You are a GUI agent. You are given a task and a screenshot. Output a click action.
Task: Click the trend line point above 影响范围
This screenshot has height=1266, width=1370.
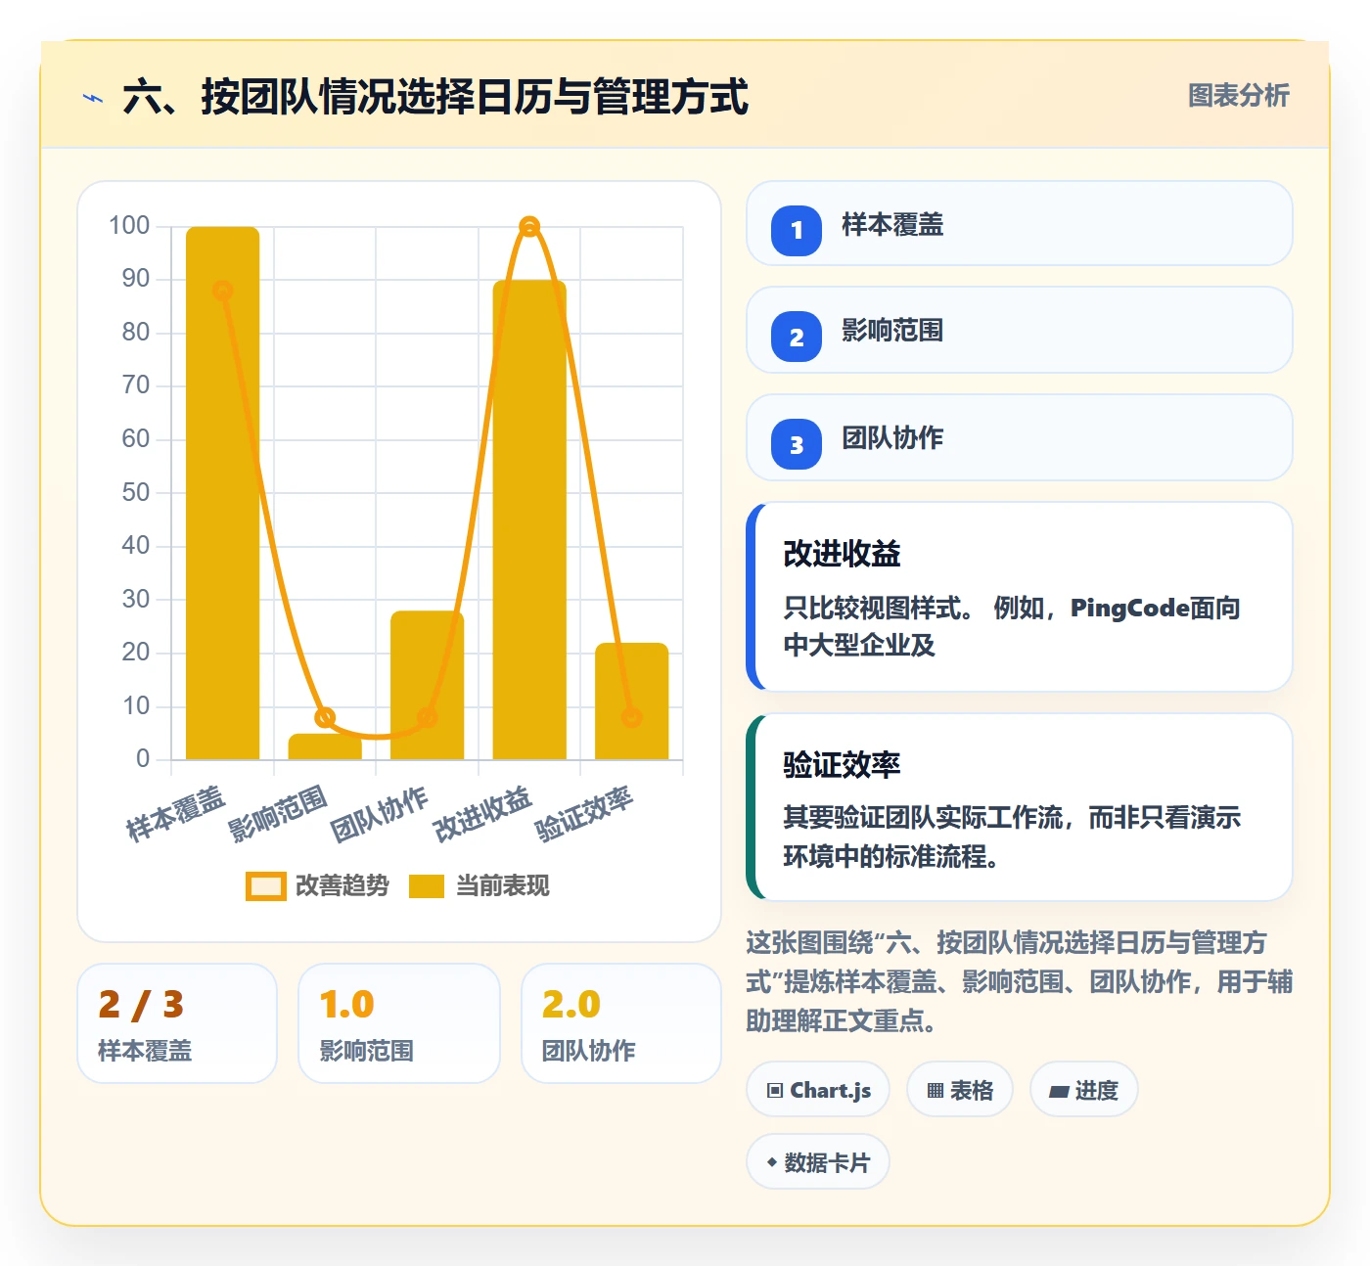pos(325,717)
